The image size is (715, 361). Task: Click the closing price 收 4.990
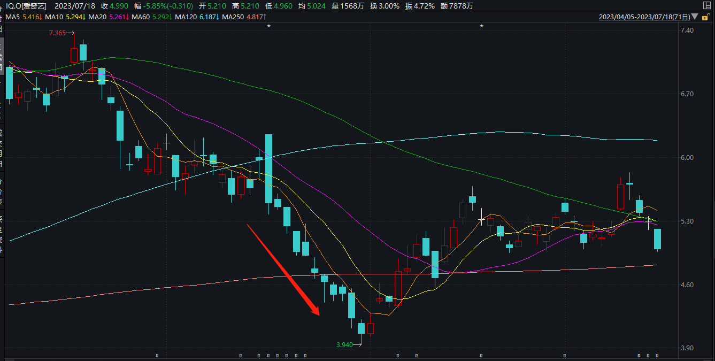[x=115, y=6]
